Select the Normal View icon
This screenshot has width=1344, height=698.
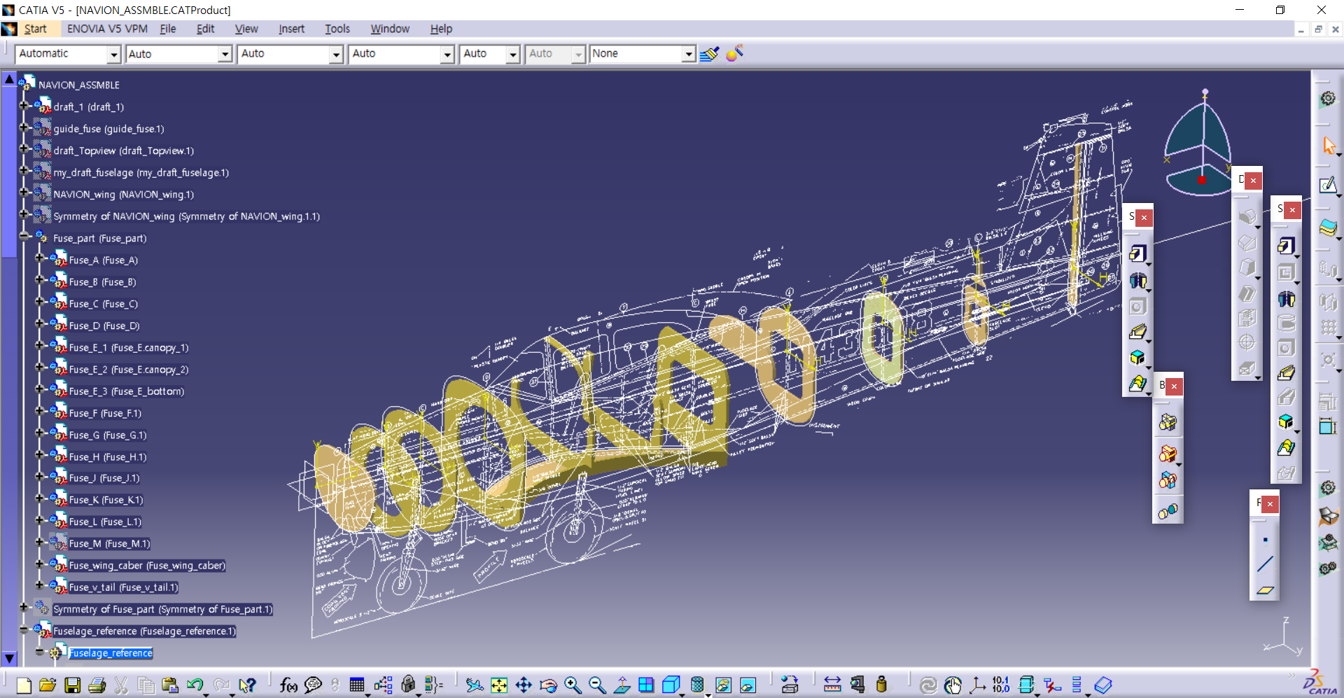[x=622, y=685]
